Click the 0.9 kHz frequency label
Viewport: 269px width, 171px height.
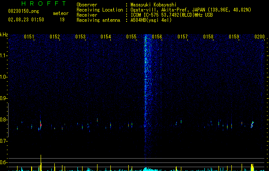pos(3,98)
